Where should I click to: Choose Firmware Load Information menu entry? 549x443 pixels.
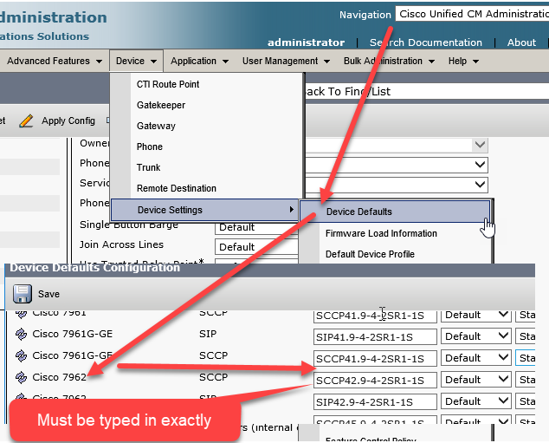coord(381,233)
